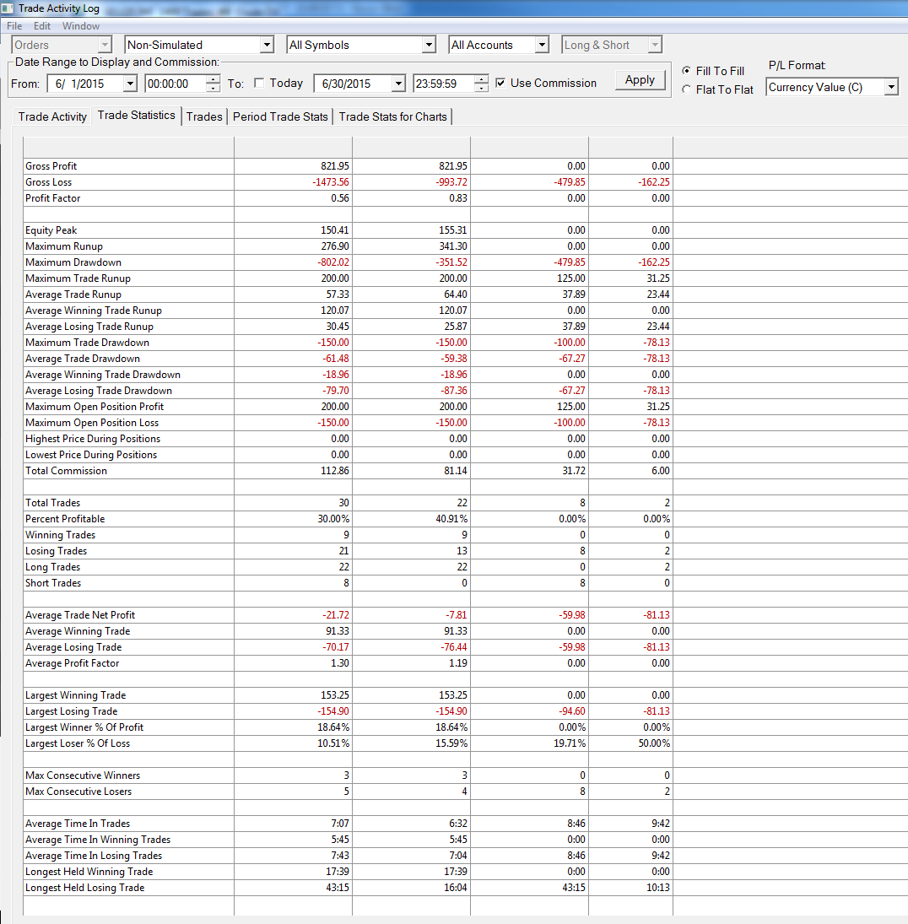Click the Lowest Price During Positions label

pyautogui.click(x=91, y=455)
